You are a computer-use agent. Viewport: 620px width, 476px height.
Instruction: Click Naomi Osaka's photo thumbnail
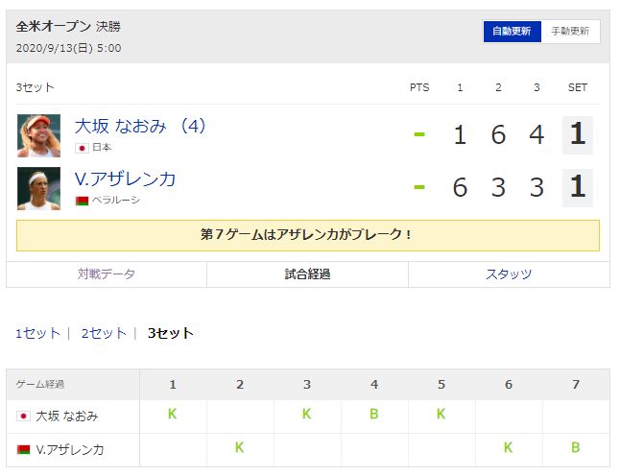[38, 135]
